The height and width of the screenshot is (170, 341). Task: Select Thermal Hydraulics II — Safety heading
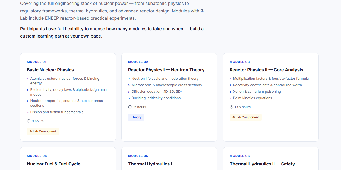click(x=262, y=164)
